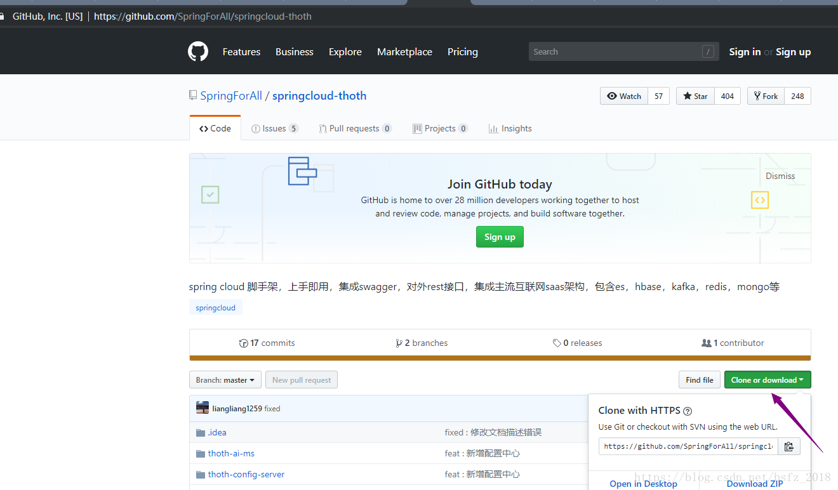Switch to the Code tab
The width and height of the screenshot is (838, 490).
click(215, 128)
